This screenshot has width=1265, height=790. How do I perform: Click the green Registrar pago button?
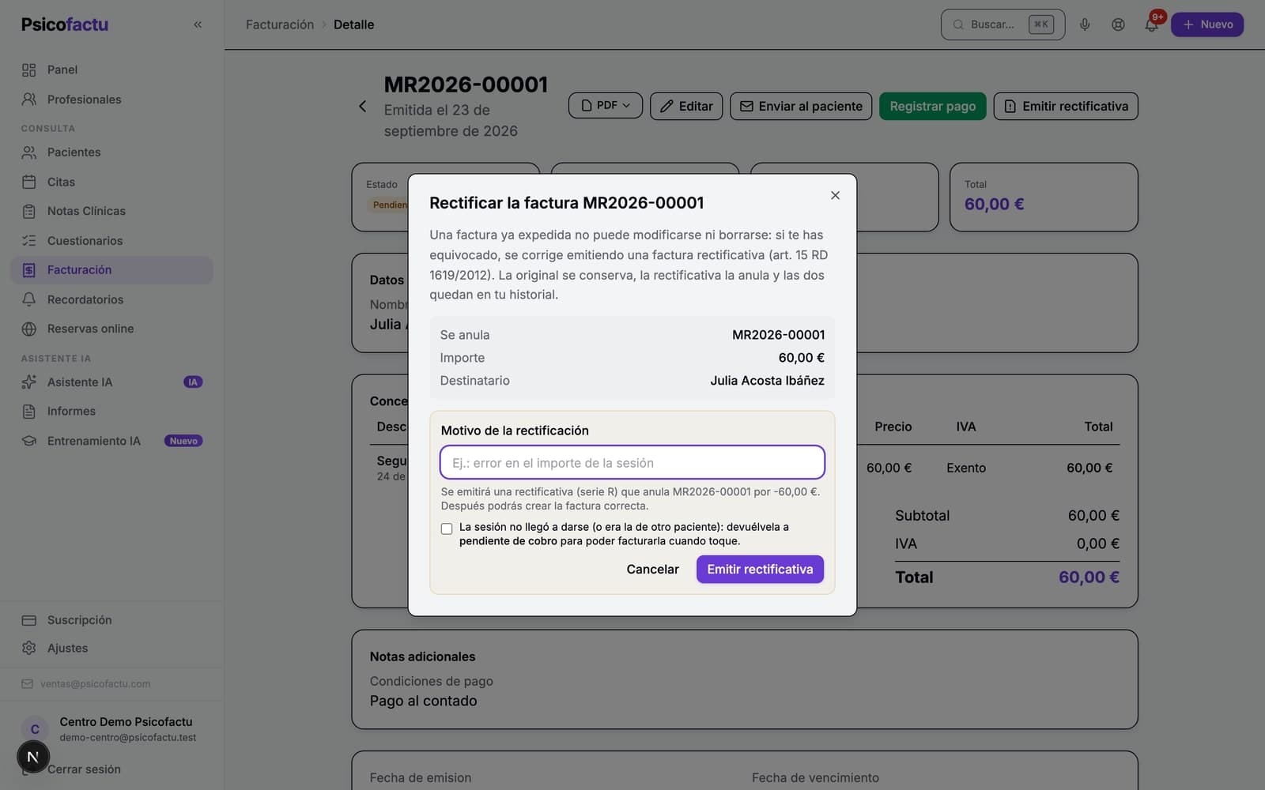pyautogui.click(x=932, y=106)
